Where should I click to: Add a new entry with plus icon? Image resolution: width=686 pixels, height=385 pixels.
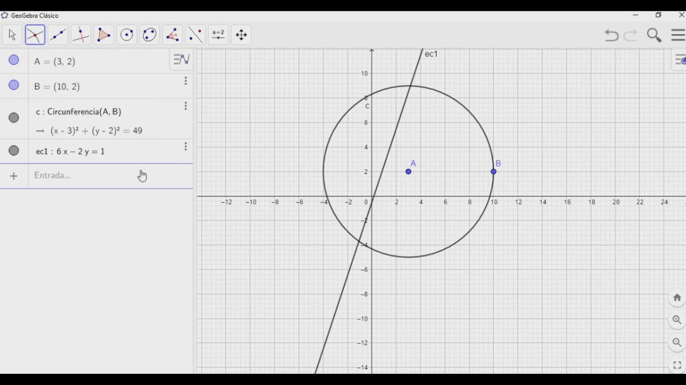14,176
